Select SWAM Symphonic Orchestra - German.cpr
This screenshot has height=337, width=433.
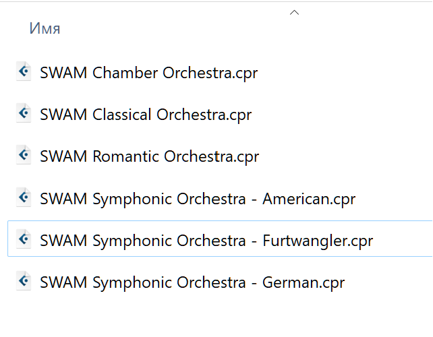pos(192,283)
